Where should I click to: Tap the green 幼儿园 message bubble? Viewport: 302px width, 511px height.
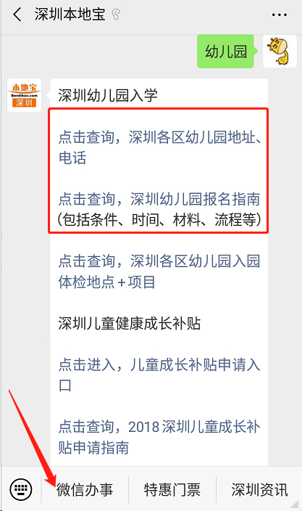[226, 51]
